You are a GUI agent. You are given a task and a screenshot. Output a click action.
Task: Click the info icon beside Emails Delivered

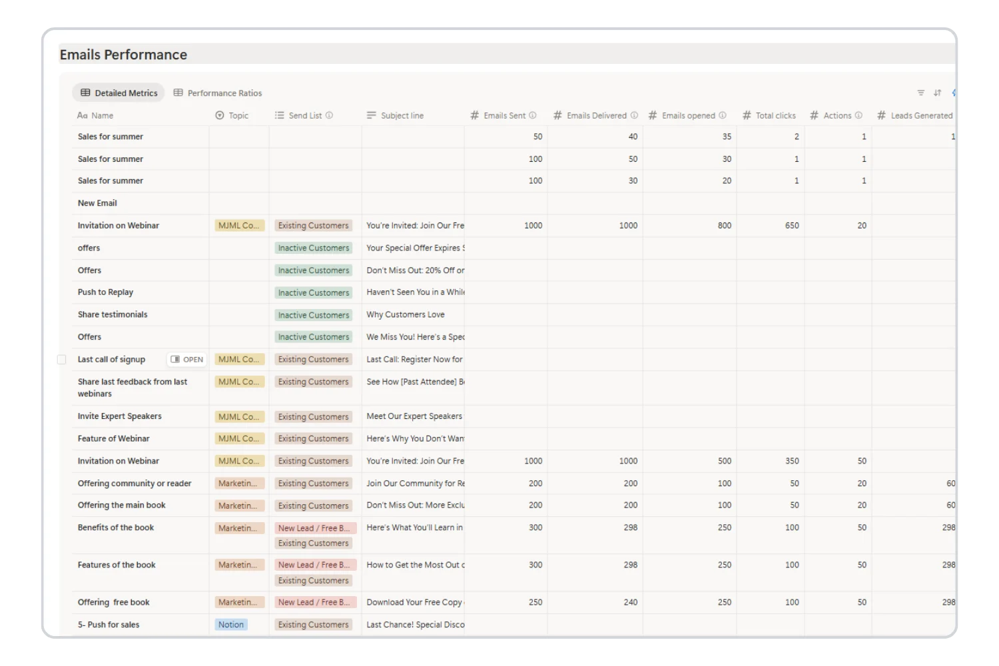pyautogui.click(x=634, y=115)
